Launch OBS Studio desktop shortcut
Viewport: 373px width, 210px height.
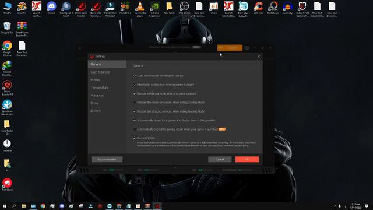pyautogui.click(x=184, y=8)
